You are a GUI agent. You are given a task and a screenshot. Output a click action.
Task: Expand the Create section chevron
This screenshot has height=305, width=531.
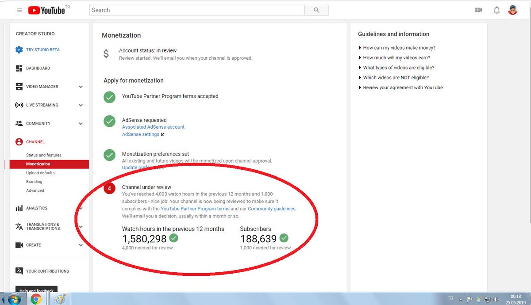click(81, 245)
